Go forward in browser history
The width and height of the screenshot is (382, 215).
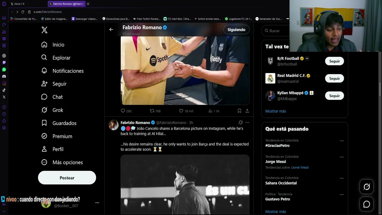pos(17,12)
